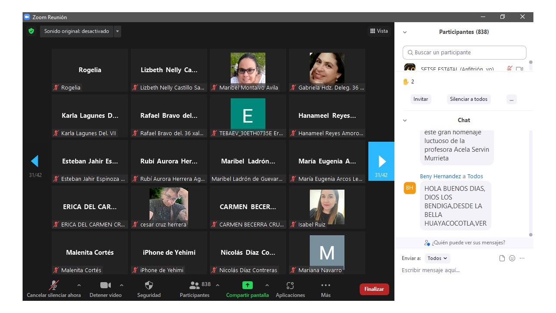
Task: Toggle camera with Detener vídeo
Action: pos(106,290)
